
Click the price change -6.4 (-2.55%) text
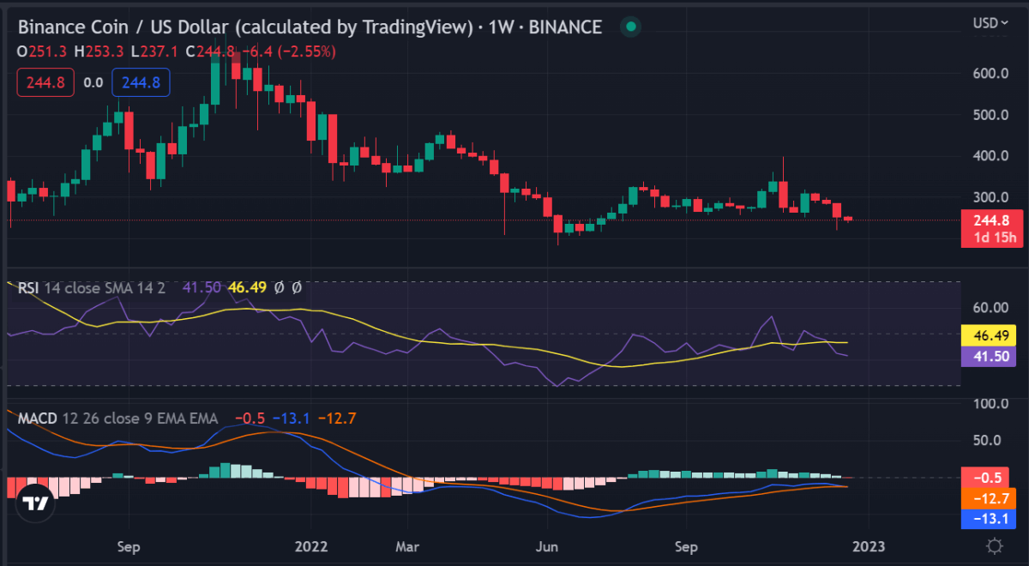(288, 51)
